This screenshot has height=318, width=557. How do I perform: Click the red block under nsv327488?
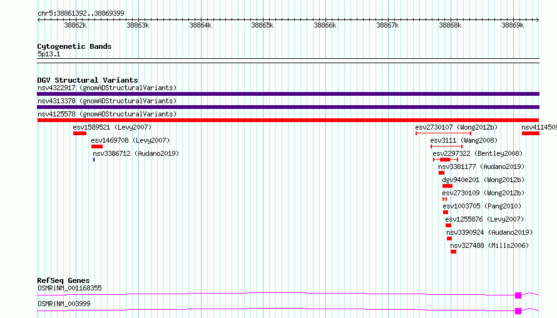(x=454, y=252)
